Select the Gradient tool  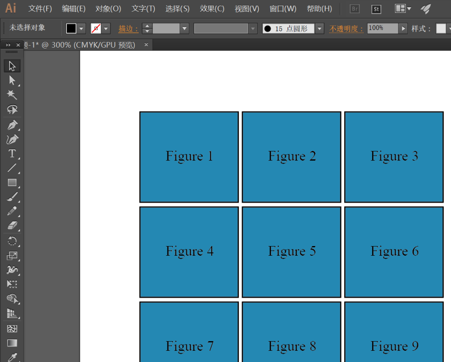(12, 343)
